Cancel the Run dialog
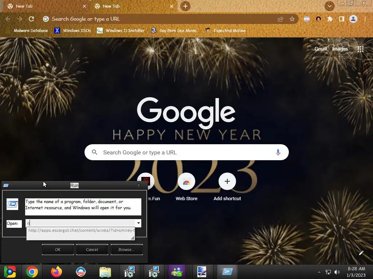Image resolution: width=373 pixels, height=279 pixels. coord(92,250)
